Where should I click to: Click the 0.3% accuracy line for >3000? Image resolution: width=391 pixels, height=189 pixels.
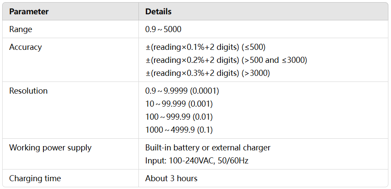click(208, 73)
